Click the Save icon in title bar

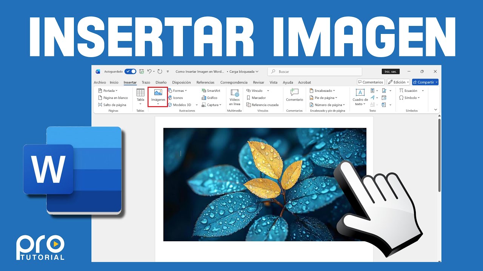(x=142, y=72)
